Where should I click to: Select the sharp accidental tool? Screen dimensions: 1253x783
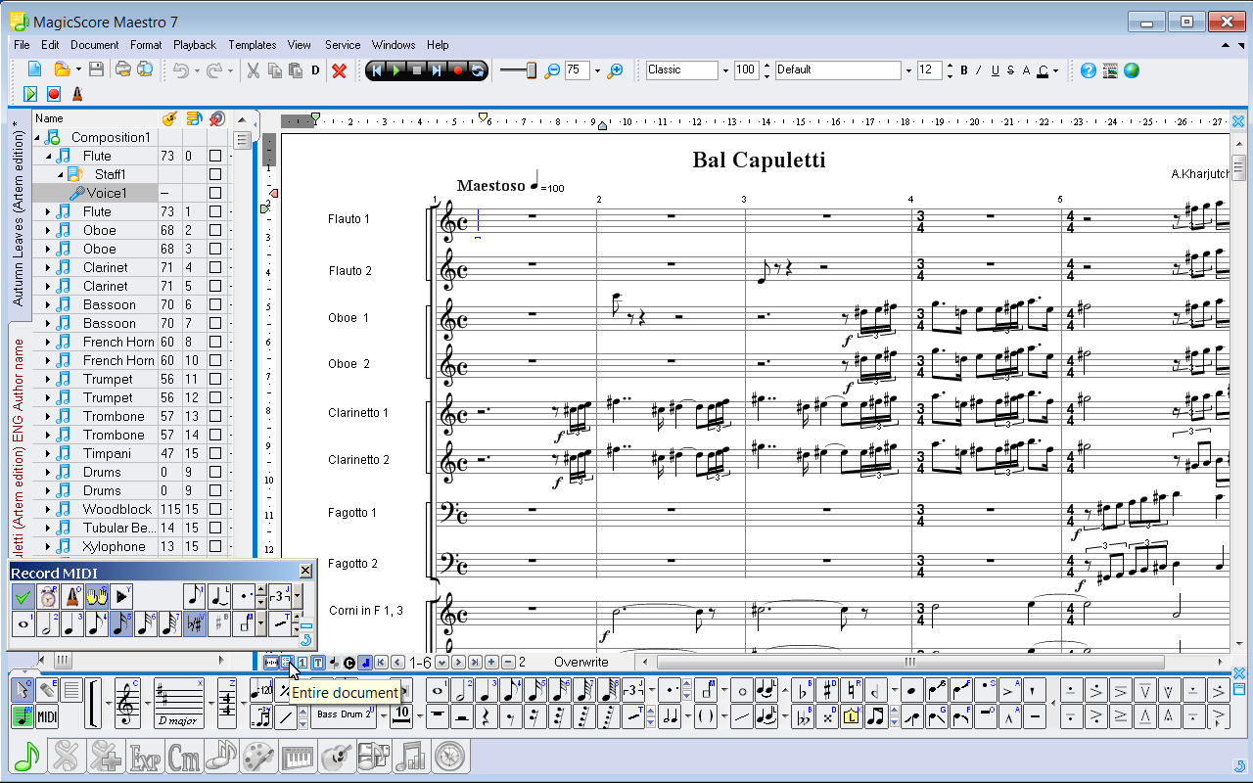pos(827,690)
